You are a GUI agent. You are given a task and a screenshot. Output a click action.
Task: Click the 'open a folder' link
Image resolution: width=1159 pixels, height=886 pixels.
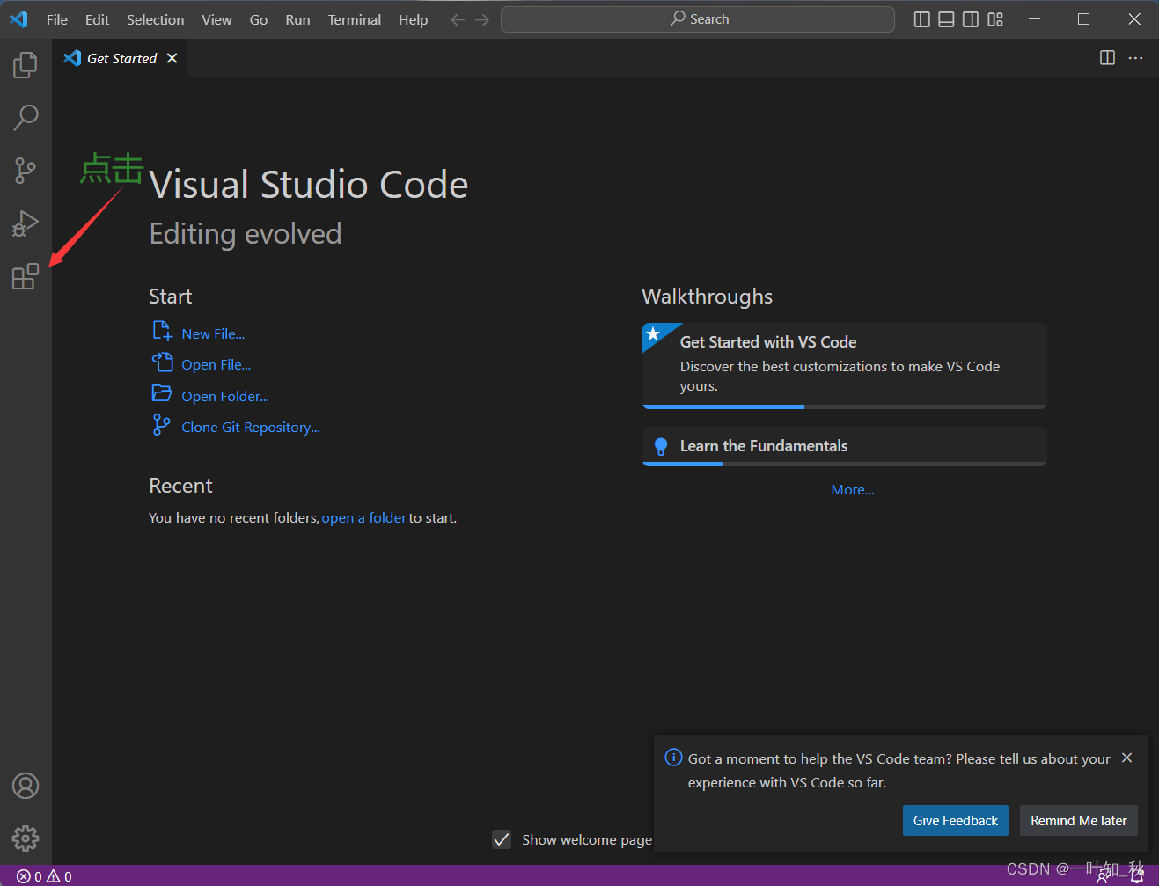364,517
